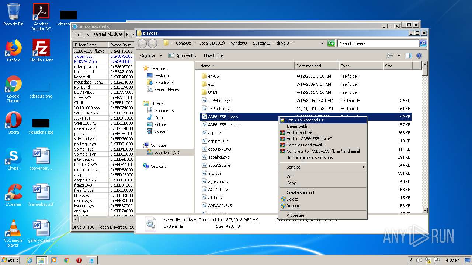The image size is (472, 265).
Task: Switch to Process tab in back window
Action: tap(81, 35)
